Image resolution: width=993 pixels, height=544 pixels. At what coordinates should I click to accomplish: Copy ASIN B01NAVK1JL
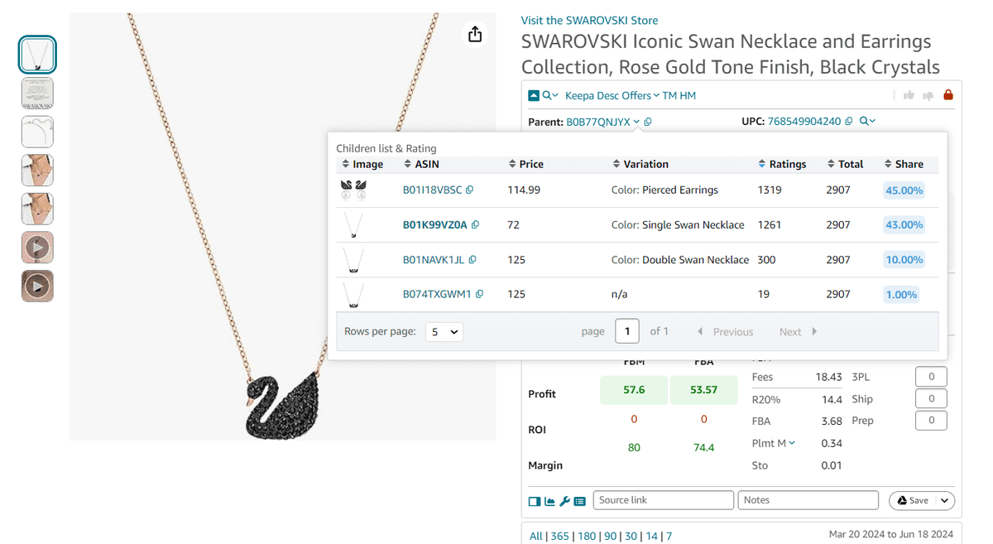473,259
